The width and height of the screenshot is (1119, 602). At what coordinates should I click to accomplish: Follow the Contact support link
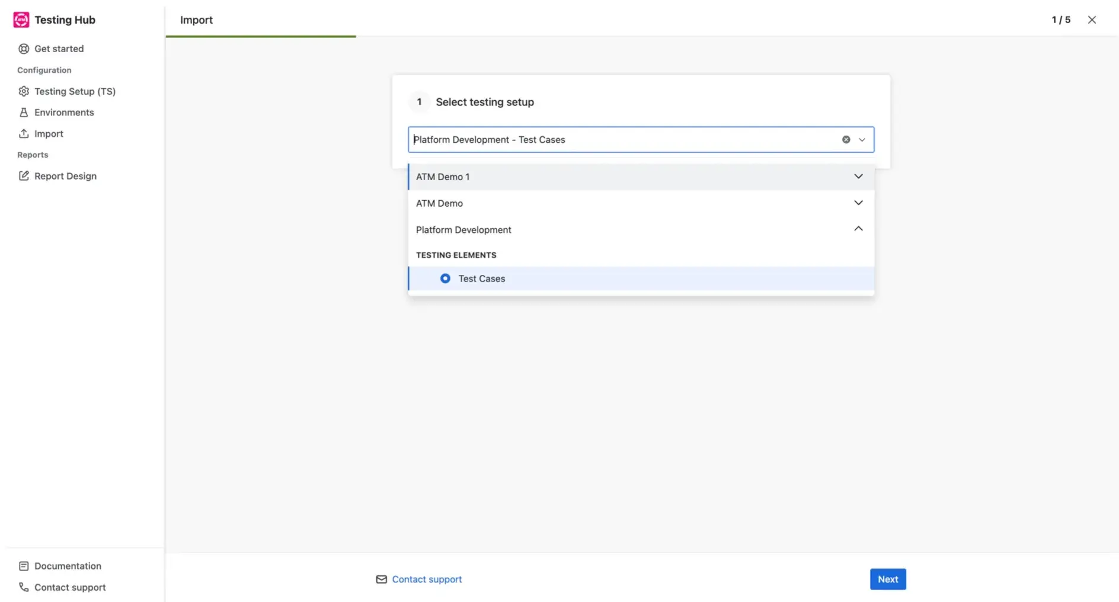(x=426, y=579)
